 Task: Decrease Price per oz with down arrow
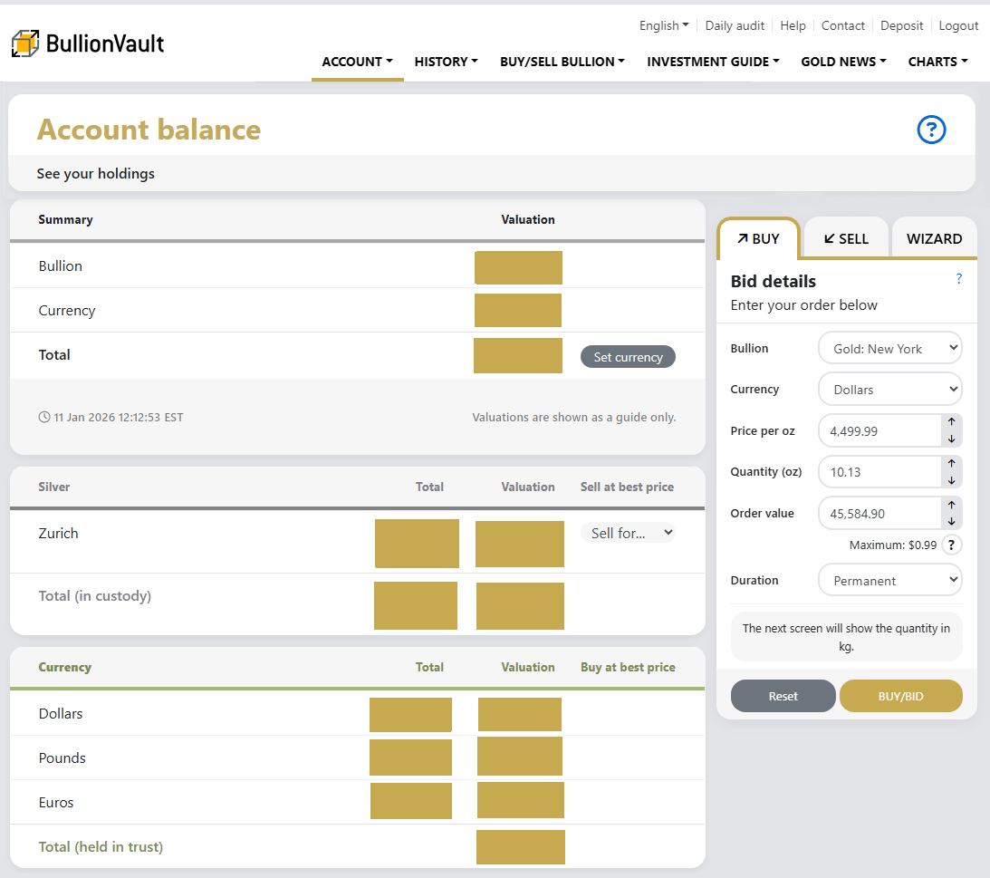coord(952,439)
